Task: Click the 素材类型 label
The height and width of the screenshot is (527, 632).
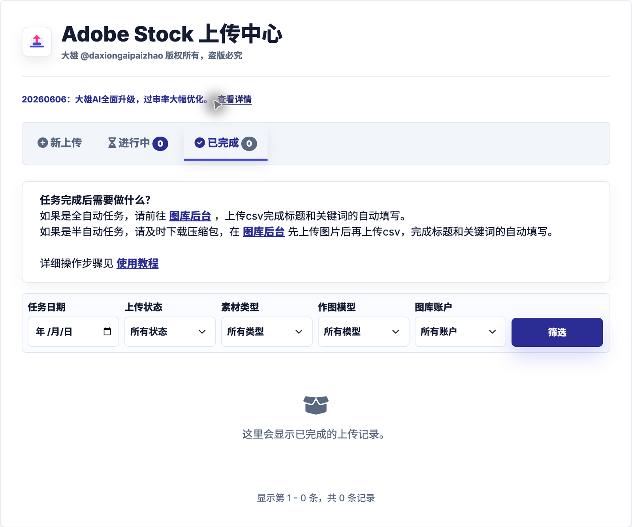Action: [x=240, y=307]
